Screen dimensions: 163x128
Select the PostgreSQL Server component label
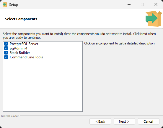(x=24, y=44)
